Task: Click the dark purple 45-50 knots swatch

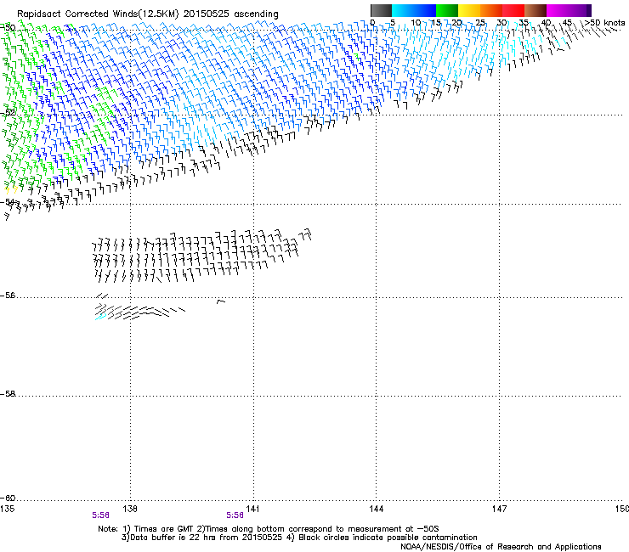Action: point(580,10)
